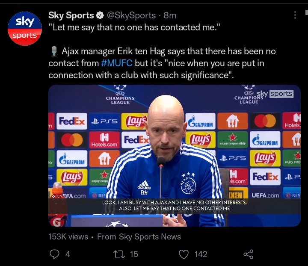Click the retweet arrows icon

click(119, 254)
